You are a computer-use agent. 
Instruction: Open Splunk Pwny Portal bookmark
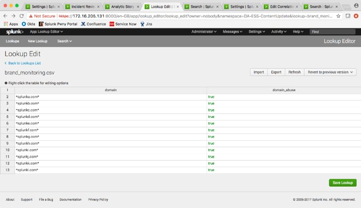click(58, 24)
